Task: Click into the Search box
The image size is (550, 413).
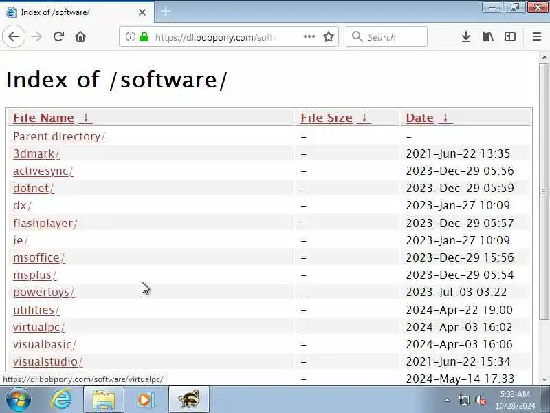Action: click(x=386, y=36)
